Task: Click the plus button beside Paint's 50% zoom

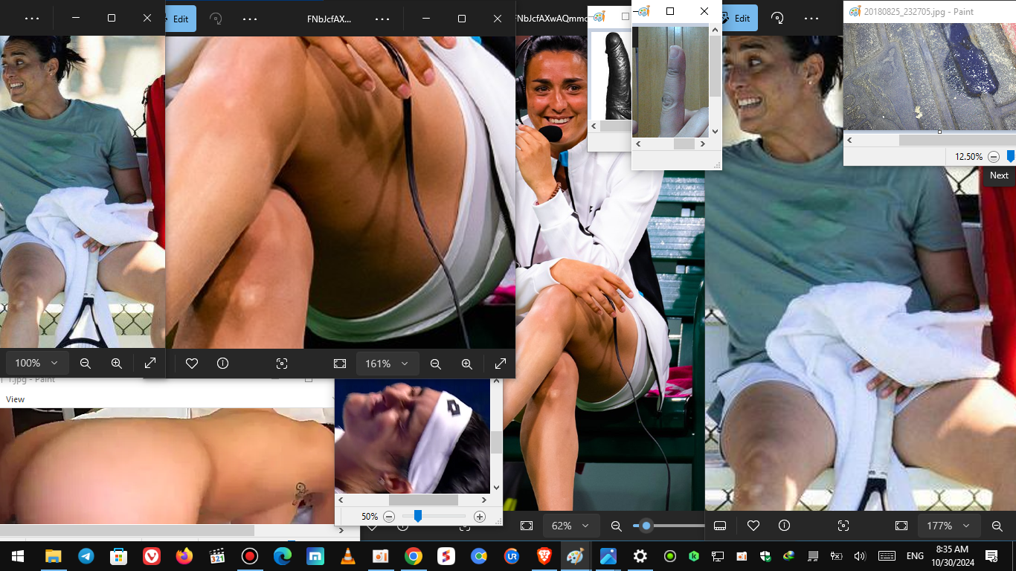Action: (x=480, y=517)
